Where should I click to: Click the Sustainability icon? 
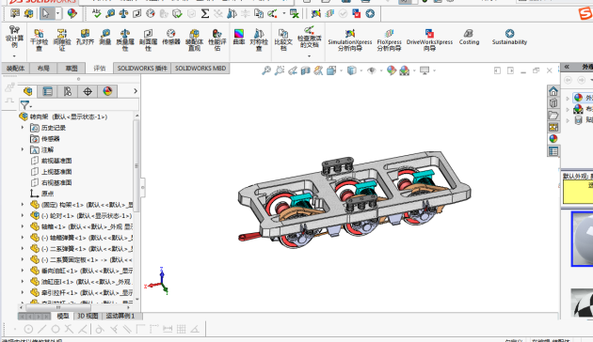pyautogui.click(x=509, y=37)
